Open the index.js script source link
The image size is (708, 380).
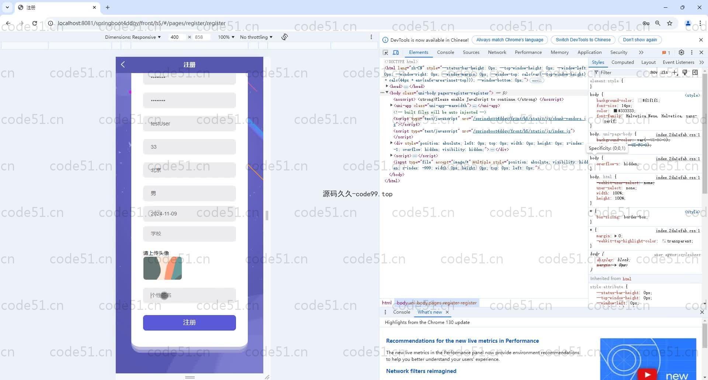point(522,131)
